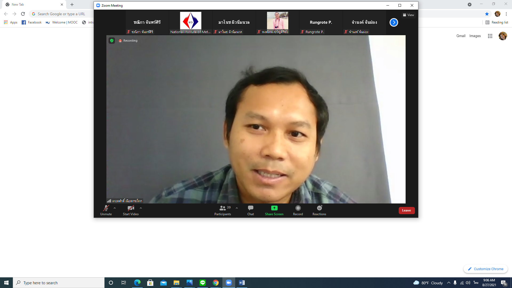Open LINE app from taskbar

(203, 283)
